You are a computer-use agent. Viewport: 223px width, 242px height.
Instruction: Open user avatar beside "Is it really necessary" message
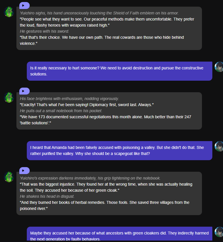tap(219, 67)
